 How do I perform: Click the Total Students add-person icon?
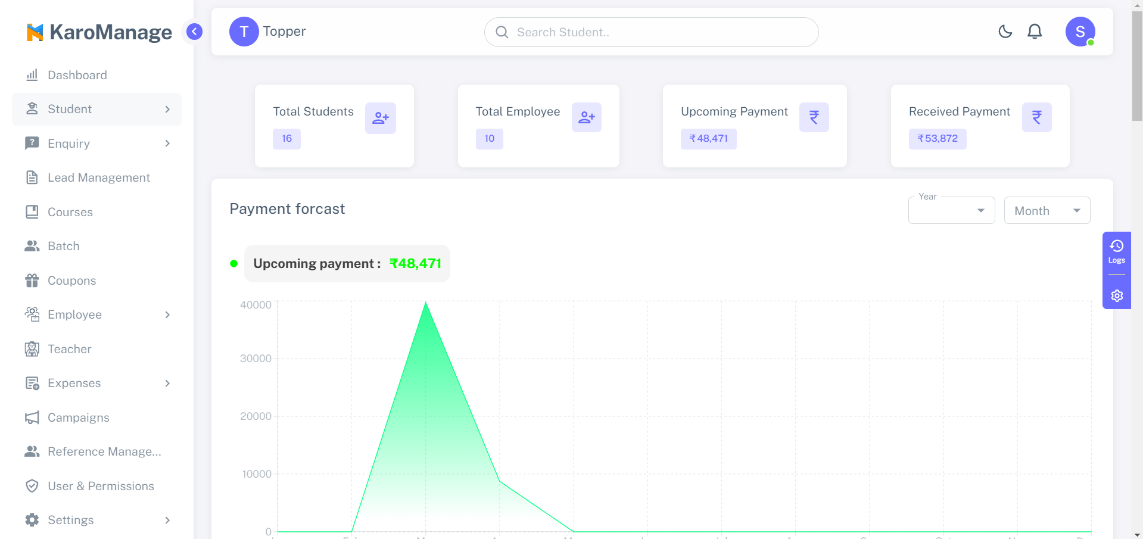381,118
